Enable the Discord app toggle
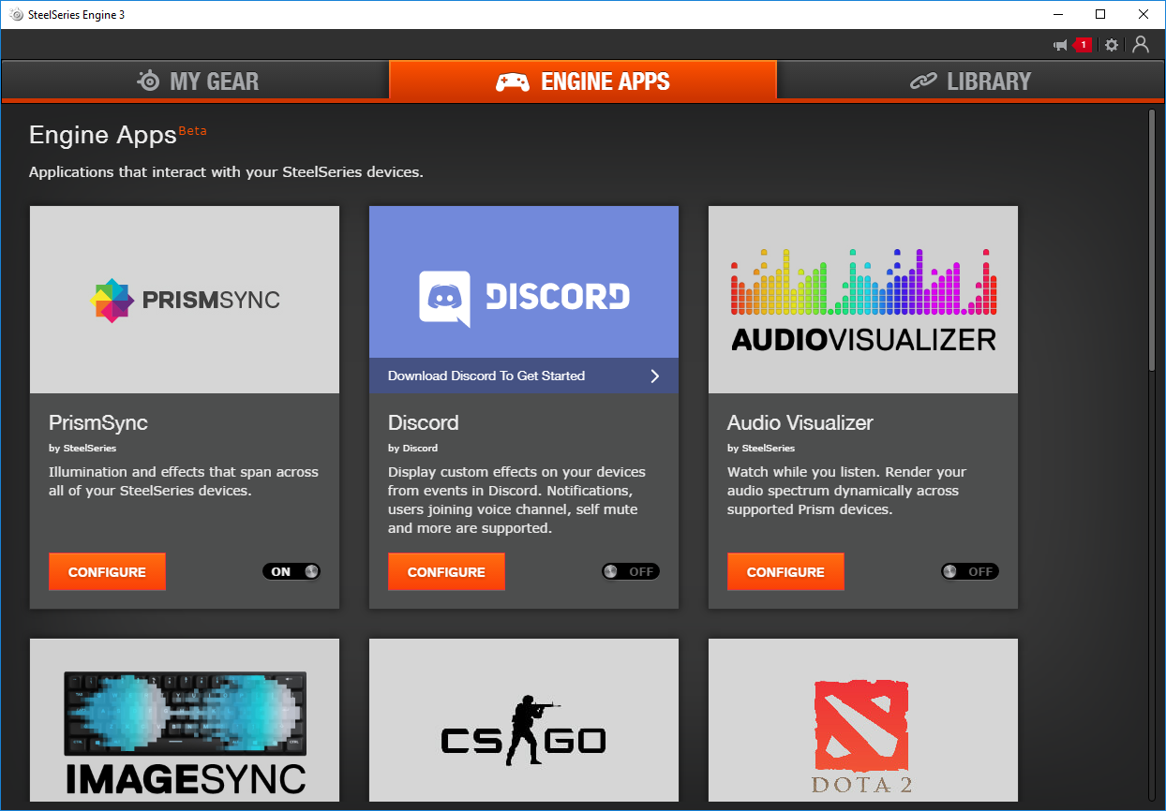The height and width of the screenshot is (811, 1166). click(631, 571)
